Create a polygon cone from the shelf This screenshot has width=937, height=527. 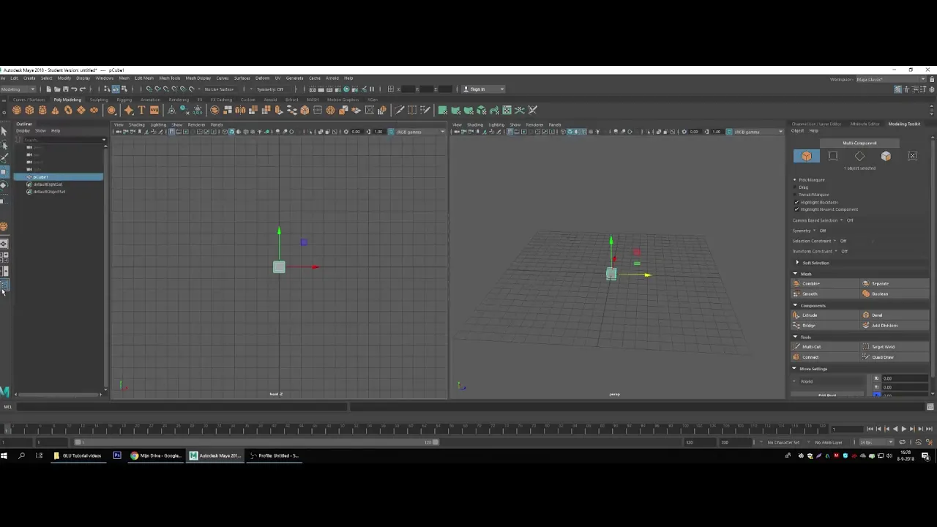click(x=55, y=111)
